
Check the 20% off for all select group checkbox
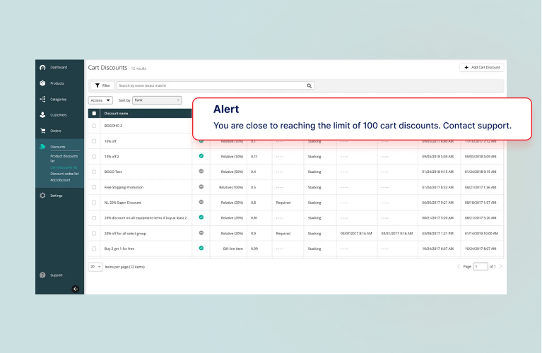pos(94,234)
